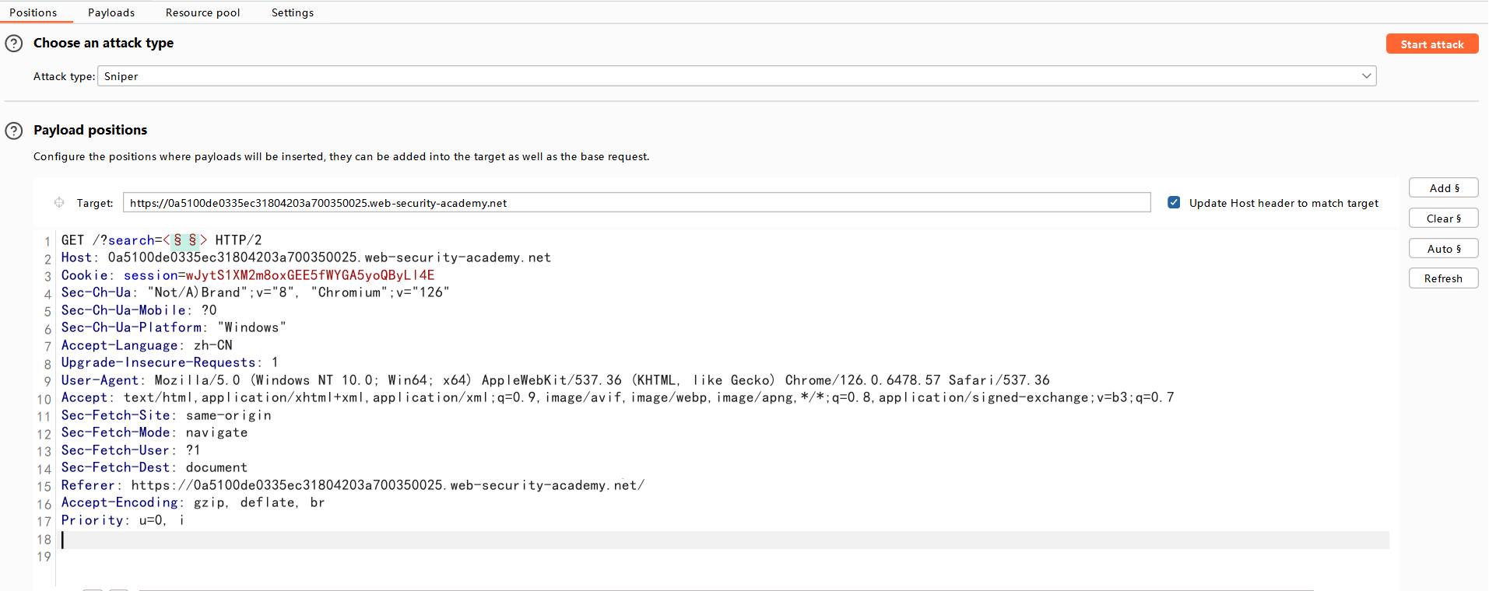Select the Settings tab
This screenshot has height=591, width=1489.
point(293,12)
